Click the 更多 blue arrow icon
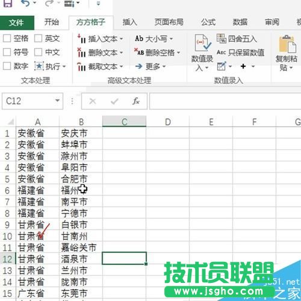The image size is (301, 301). click(x=138, y=66)
